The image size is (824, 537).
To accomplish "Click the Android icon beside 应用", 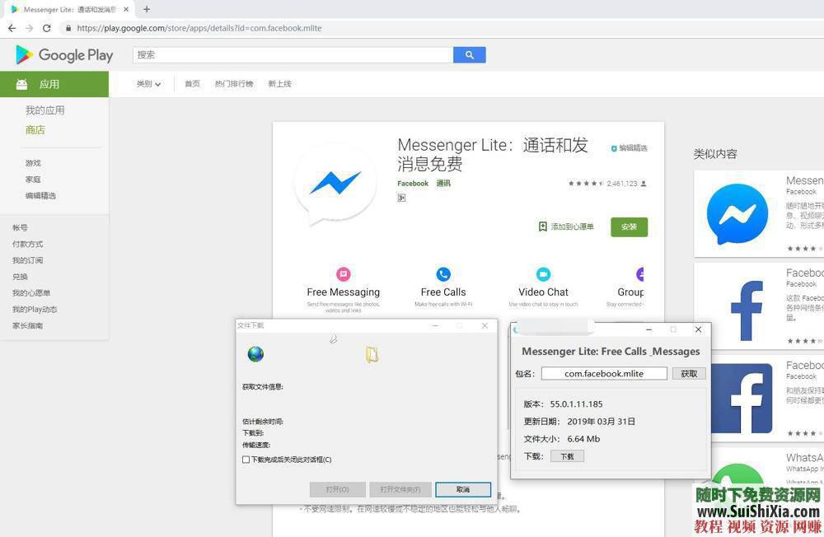I will (21, 84).
